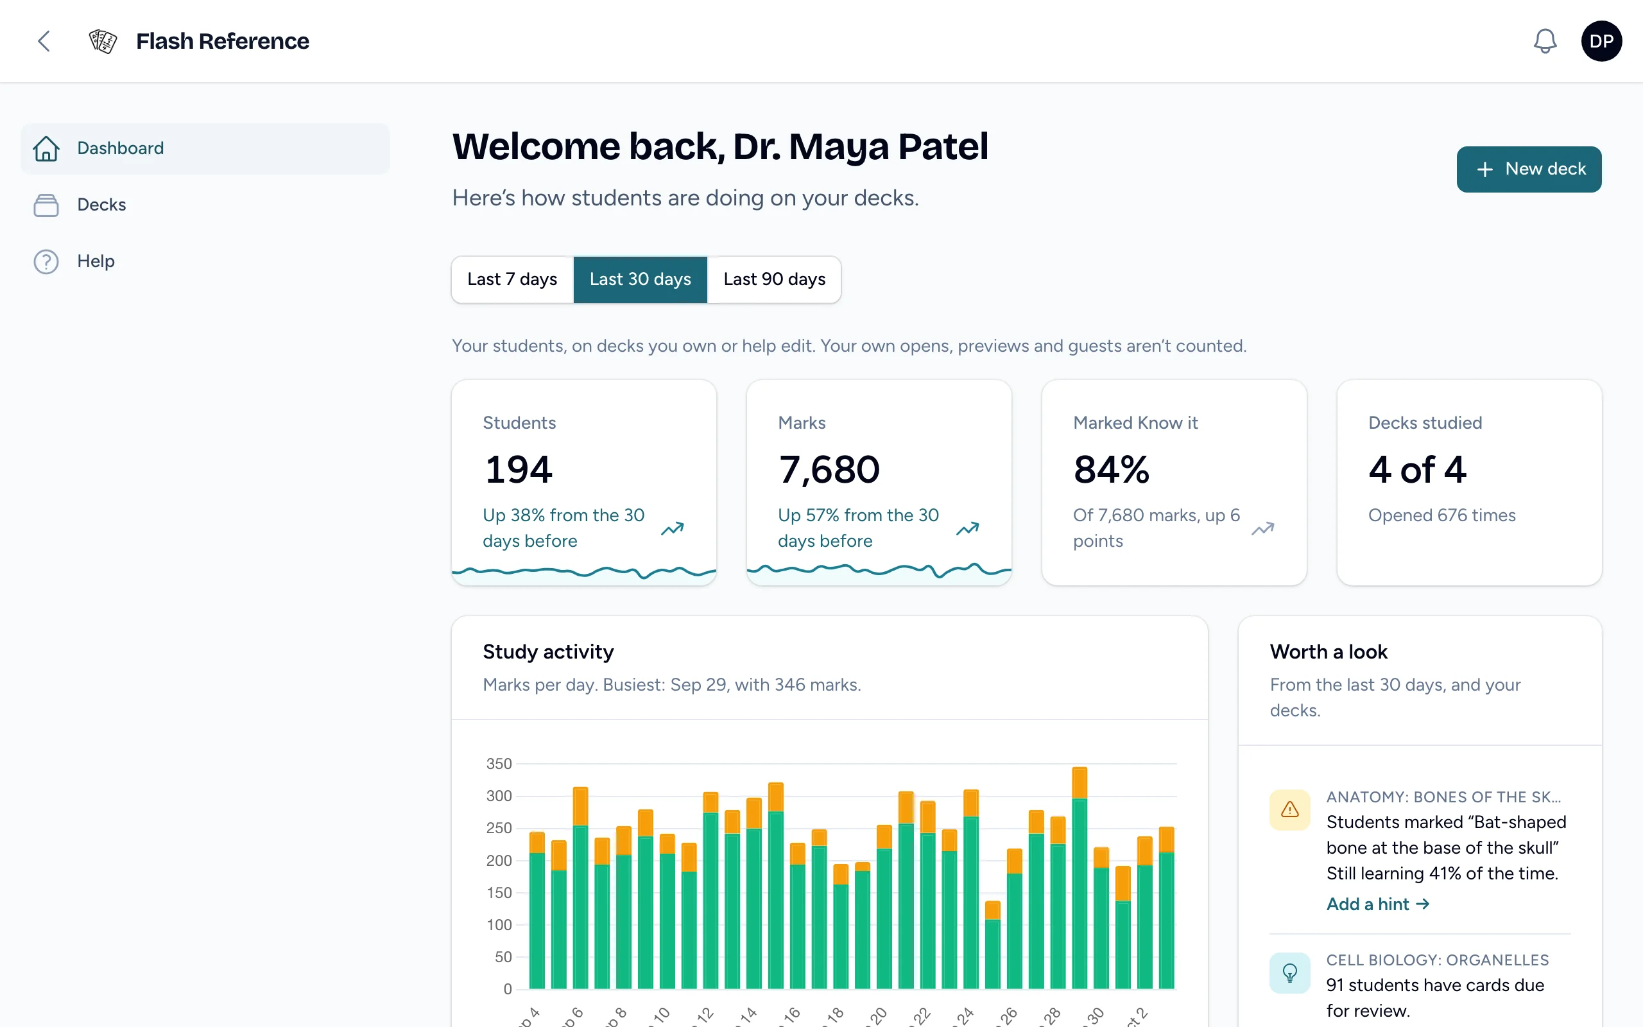The height and width of the screenshot is (1027, 1643).
Task: Click the trend arrow in Students card
Action: (x=672, y=528)
